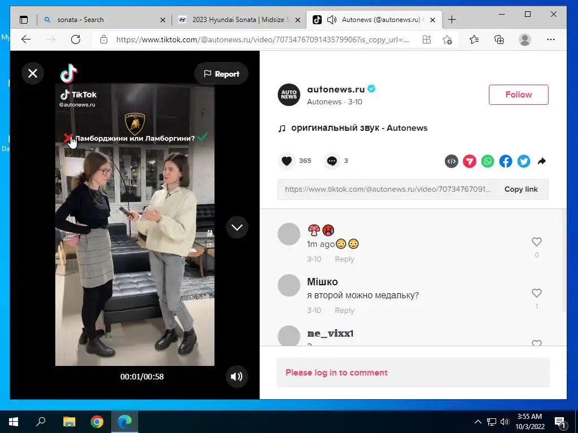The height and width of the screenshot is (433, 578).
Task: Reply to Мішко's comment
Action: click(344, 311)
